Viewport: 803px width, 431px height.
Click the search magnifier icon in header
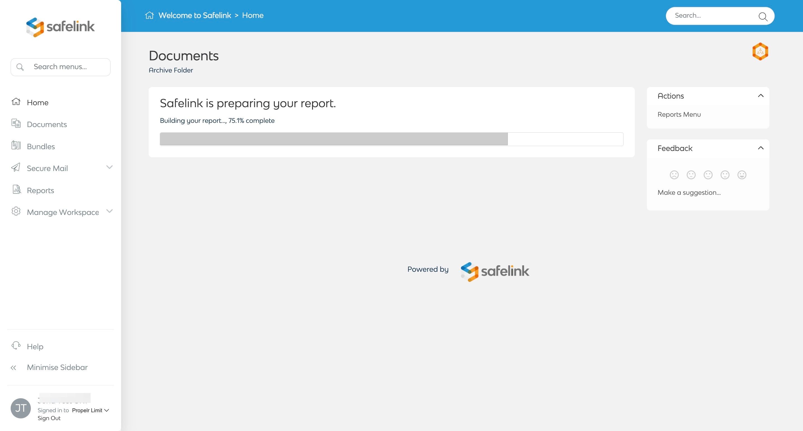point(762,16)
